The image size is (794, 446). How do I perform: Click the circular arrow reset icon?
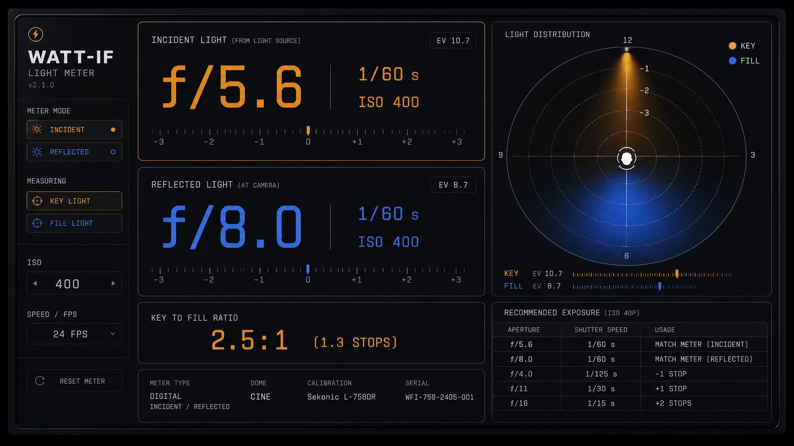[40, 381]
